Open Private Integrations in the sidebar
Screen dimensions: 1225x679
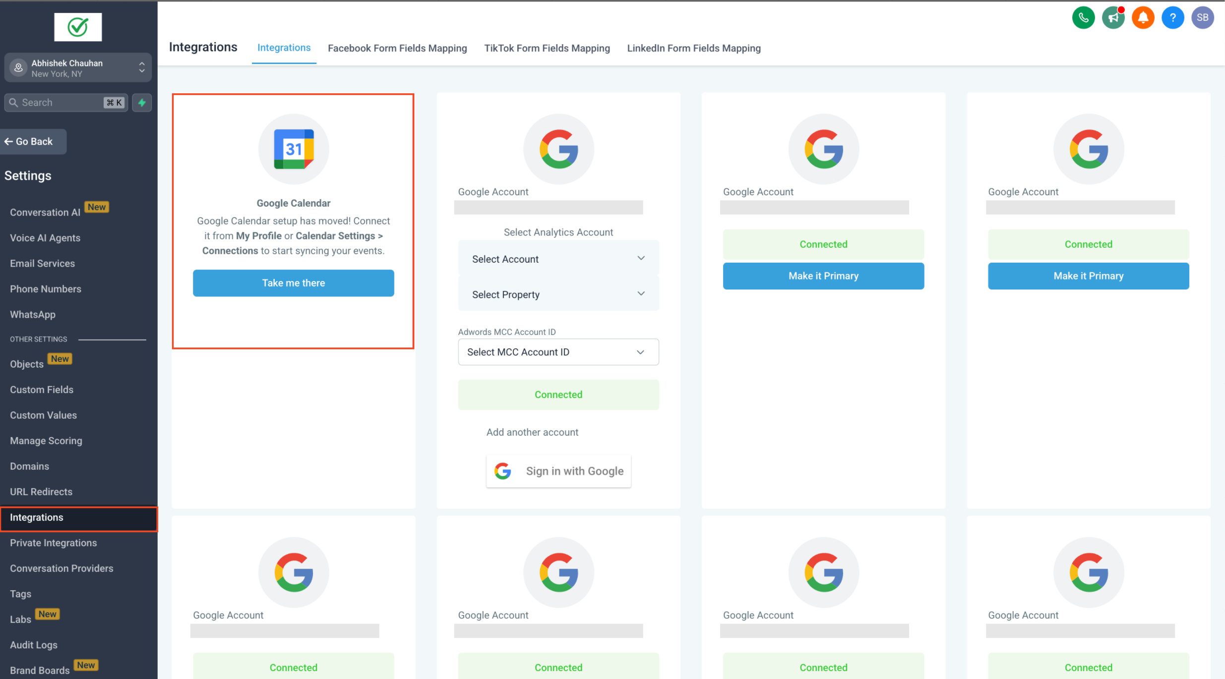[x=54, y=543]
